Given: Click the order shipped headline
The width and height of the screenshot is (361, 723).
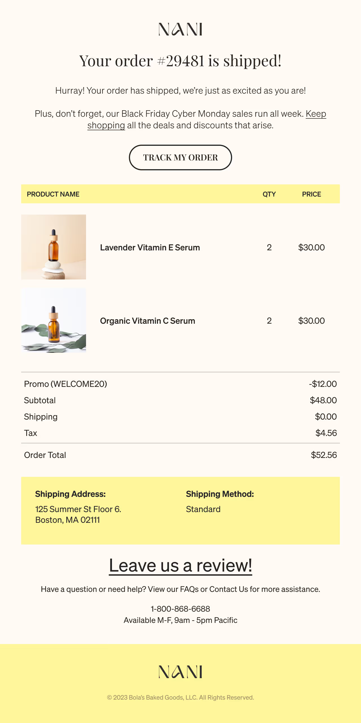Looking at the screenshot, I should tap(180, 61).
